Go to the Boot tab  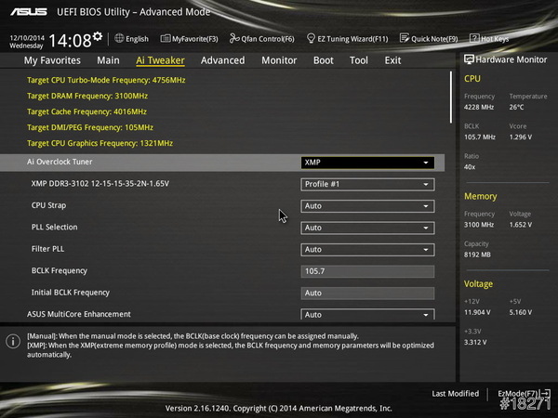[x=323, y=60]
